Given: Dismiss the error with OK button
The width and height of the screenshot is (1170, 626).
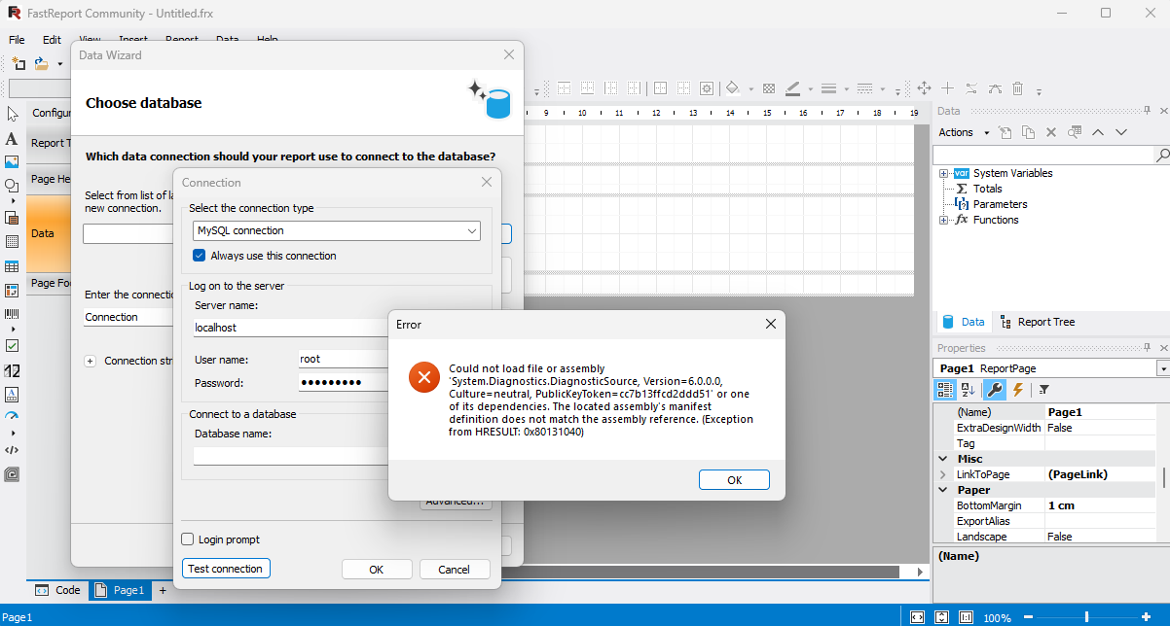Looking at the screenshot, I should [x=734, y=480].
